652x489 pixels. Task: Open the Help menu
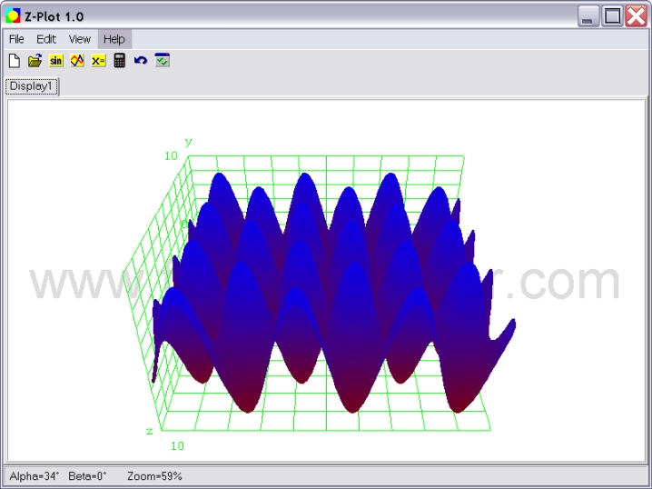pos(114,39)
